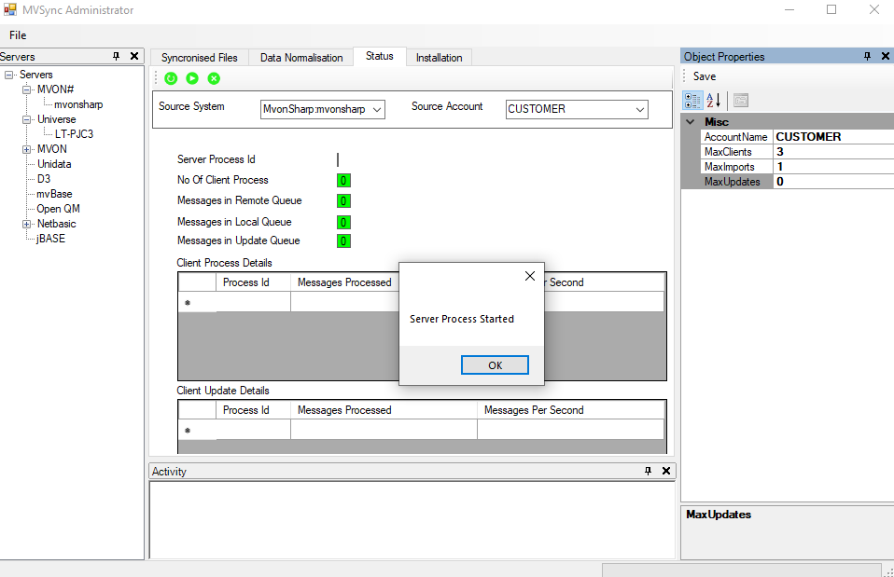Close the Servers panel
The width and height of the screenshot is (894, 577).
[x=134, y=56]
